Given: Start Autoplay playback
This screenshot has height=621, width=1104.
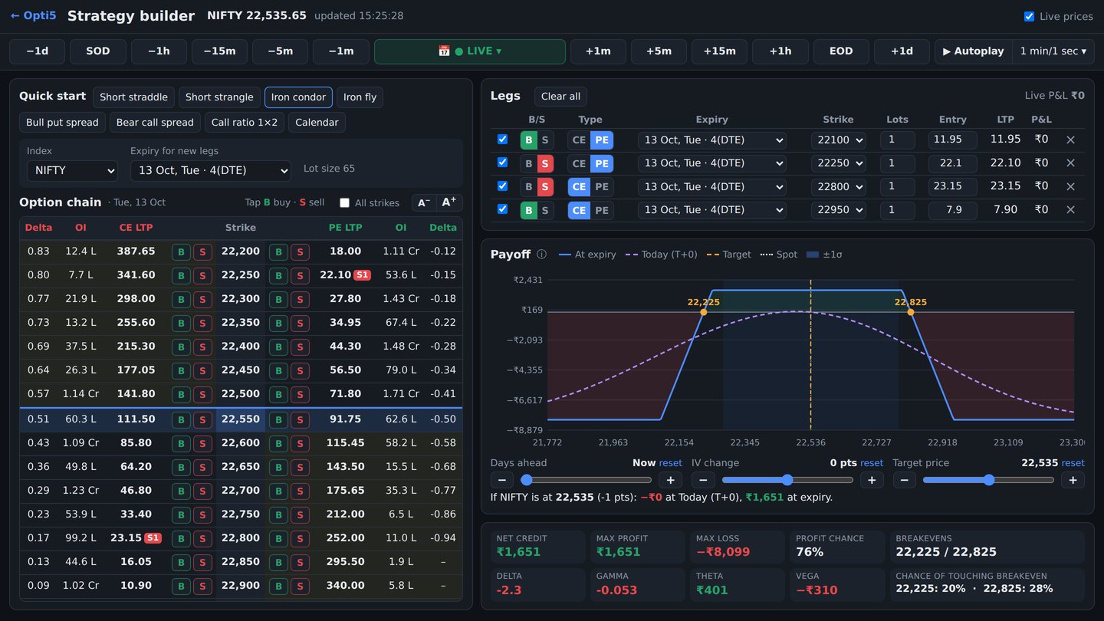Looking at the screenshot, I should click(x=974, y=51).
